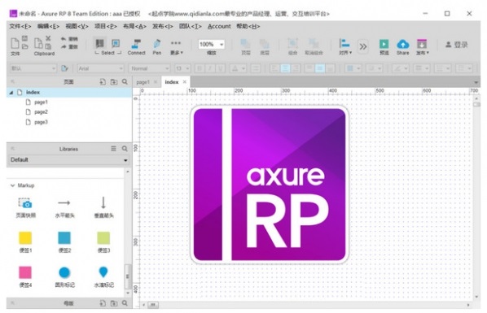
Task: Open the 发布 menu in menu bar
Action: click(x=162, y=26)
